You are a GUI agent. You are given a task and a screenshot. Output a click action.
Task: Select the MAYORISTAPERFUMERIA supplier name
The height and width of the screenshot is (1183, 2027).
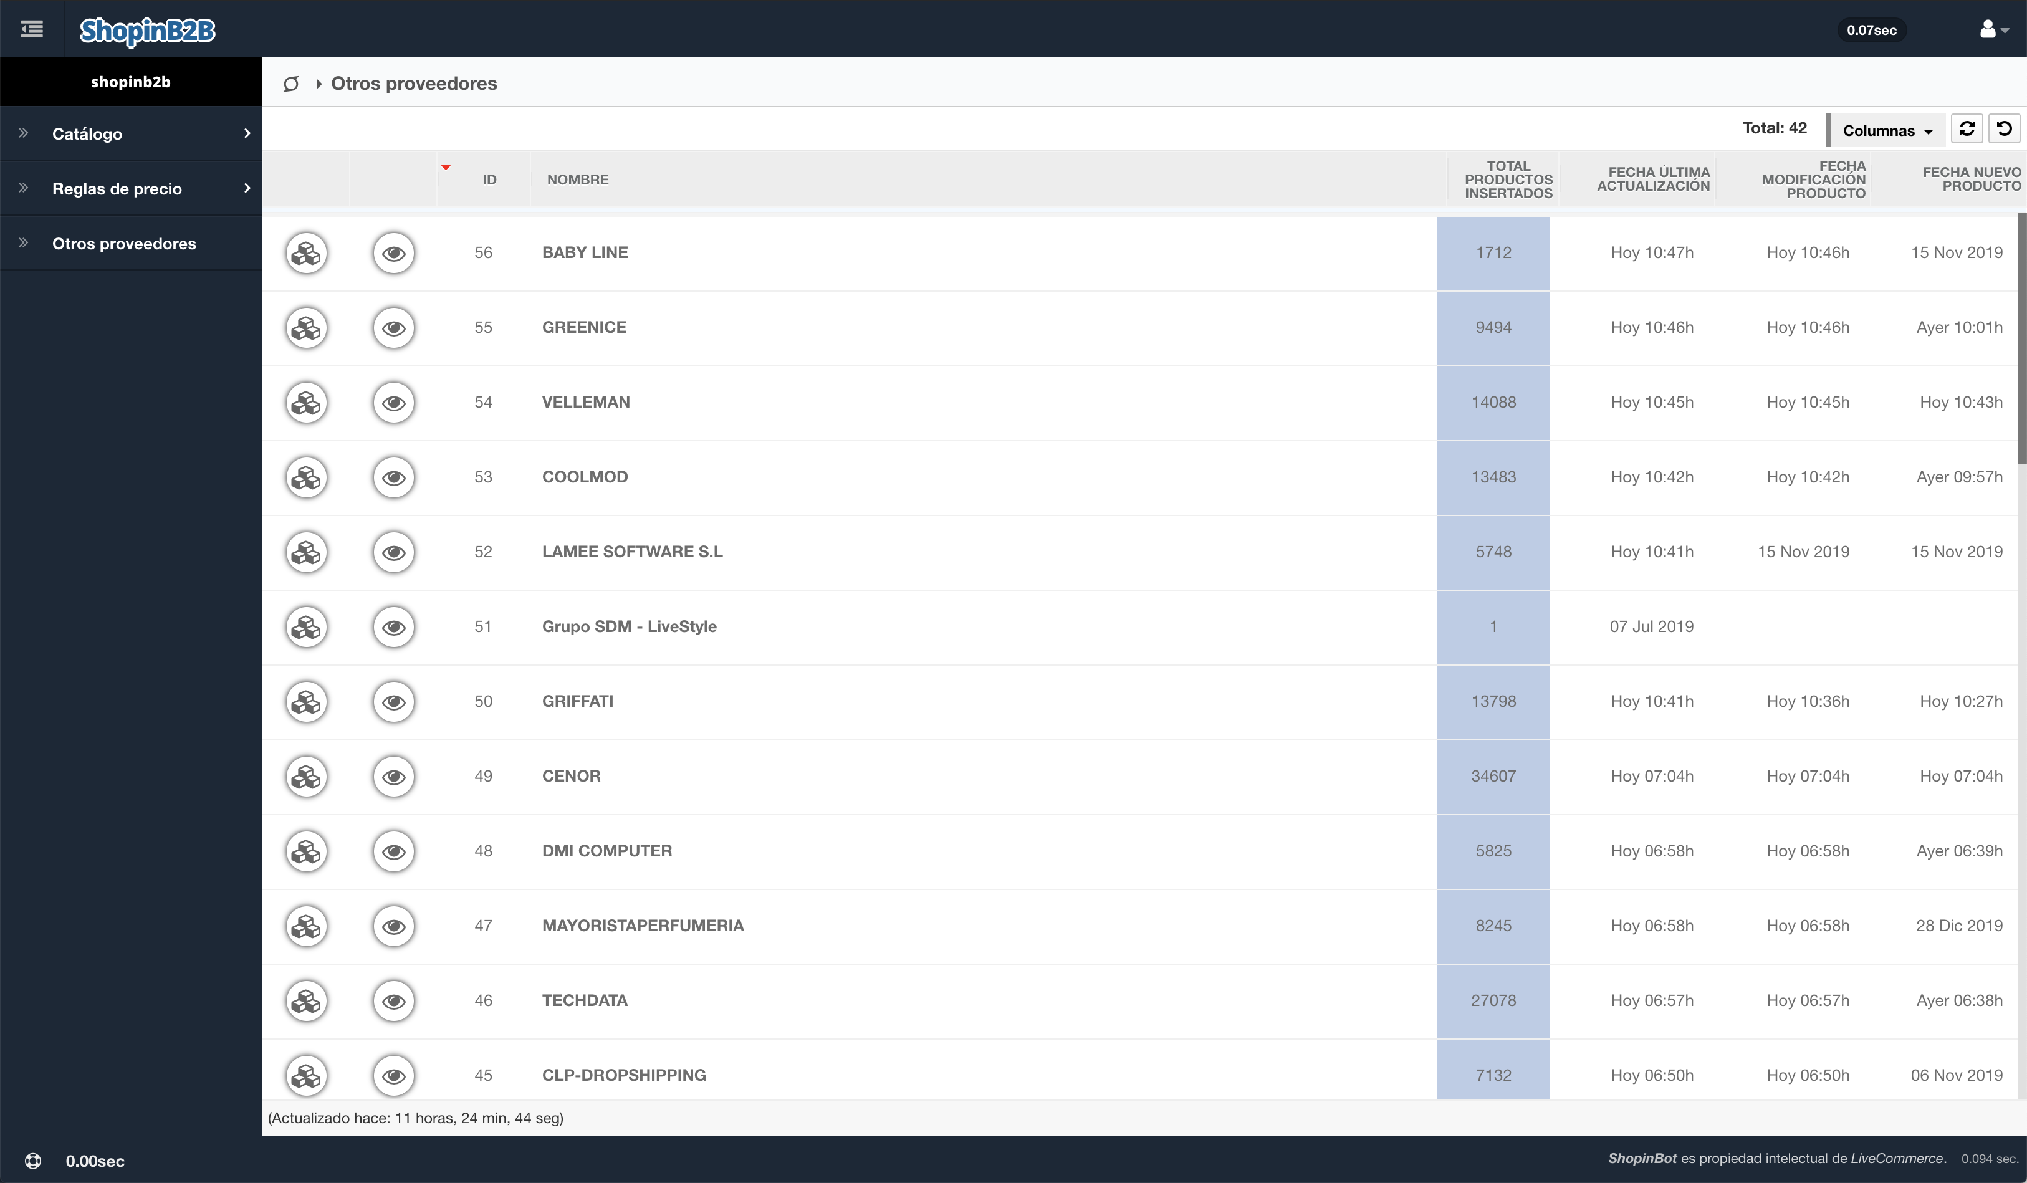pyautogui.click(x=643, y=926)
